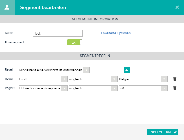
Task: Click the checkmark icon on Speichern
Action: pos(175,132)
